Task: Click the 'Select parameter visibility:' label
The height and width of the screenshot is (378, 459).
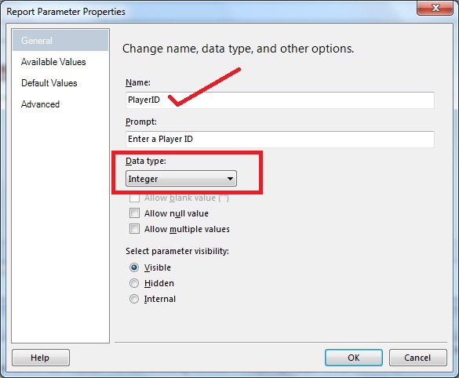Action: [177, 251]
